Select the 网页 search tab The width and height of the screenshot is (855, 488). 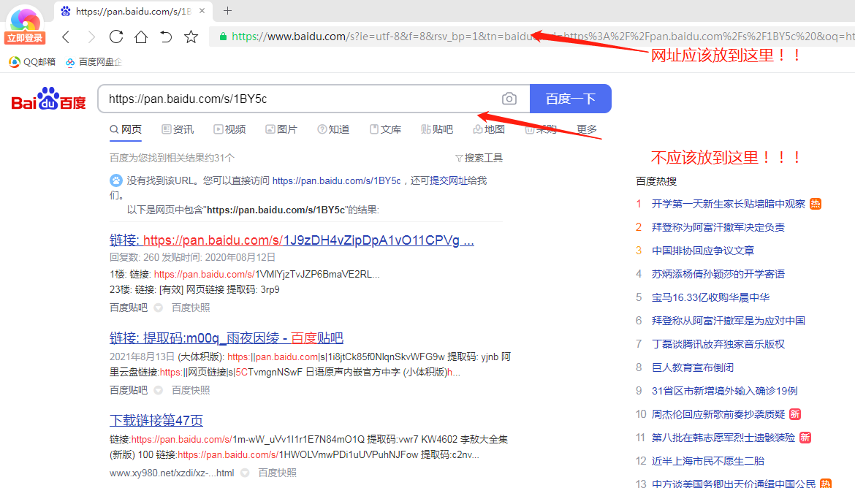[126, 129]
